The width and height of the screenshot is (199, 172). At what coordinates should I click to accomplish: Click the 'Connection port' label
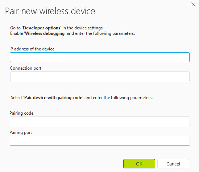coord(25,68)
